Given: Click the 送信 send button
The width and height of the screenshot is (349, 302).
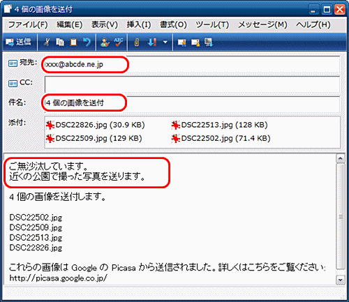Looking at the screenshot, I should 18,43.
